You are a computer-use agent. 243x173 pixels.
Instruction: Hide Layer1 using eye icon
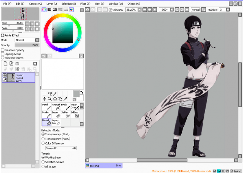click(x=5, y=75)
